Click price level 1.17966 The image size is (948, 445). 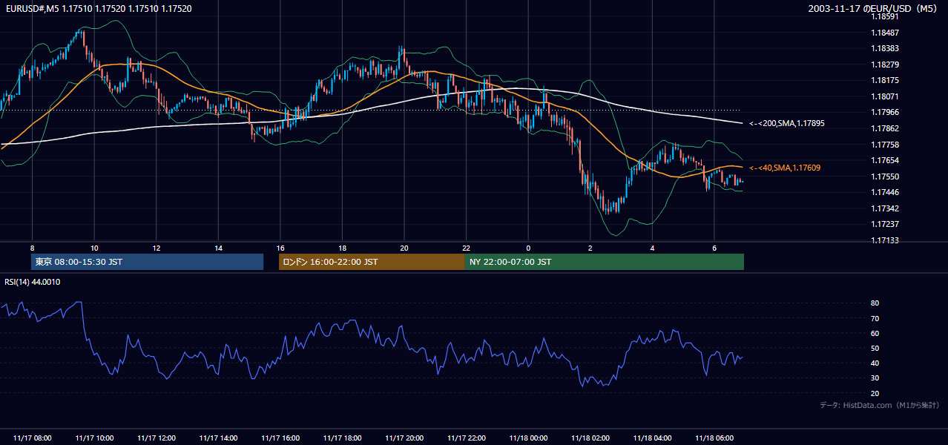(886, 112)
